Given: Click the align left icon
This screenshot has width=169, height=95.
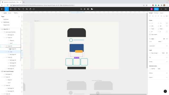Looking at the screenshot, I should coord(150,16).
